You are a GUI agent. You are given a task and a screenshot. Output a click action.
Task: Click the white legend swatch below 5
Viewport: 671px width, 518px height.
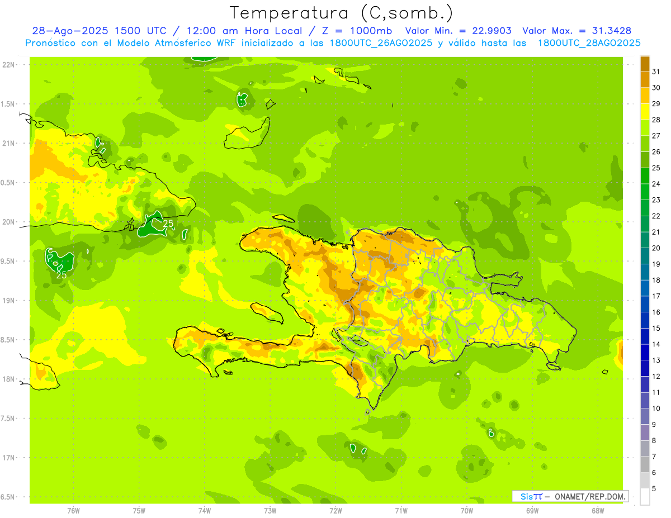coord(645,496)
